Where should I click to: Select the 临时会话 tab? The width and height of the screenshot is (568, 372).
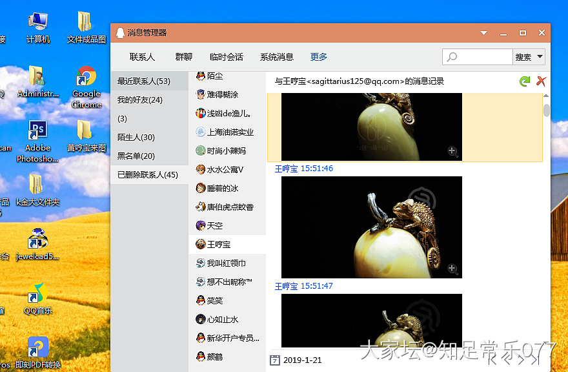tap(227, 57)
